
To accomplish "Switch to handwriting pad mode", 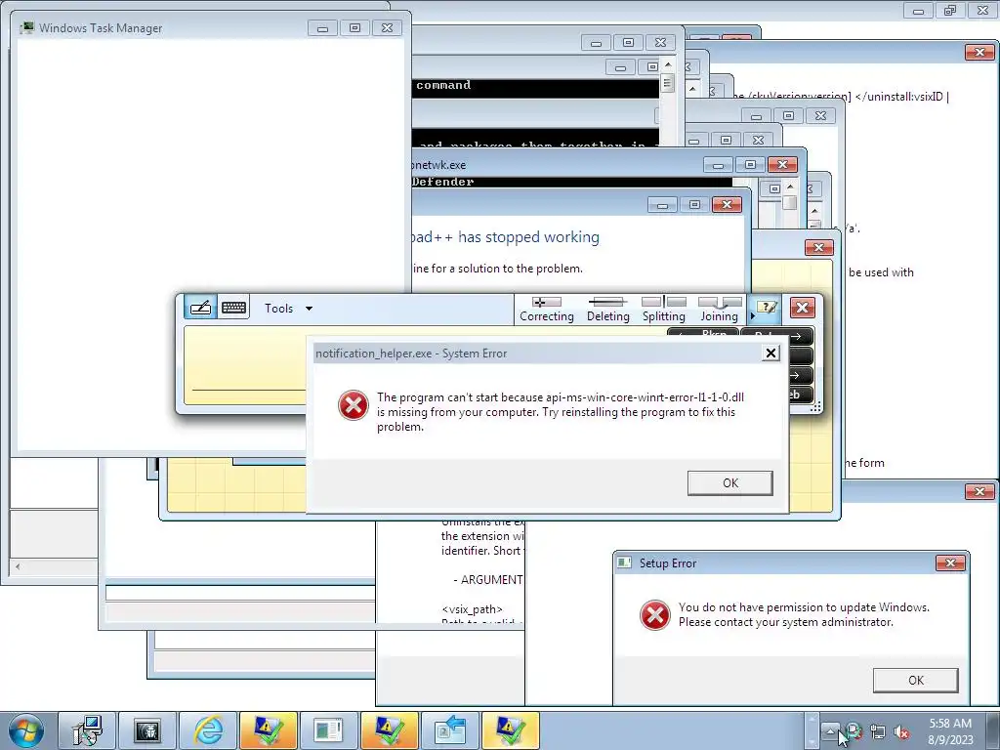I will tap(200, 308).
